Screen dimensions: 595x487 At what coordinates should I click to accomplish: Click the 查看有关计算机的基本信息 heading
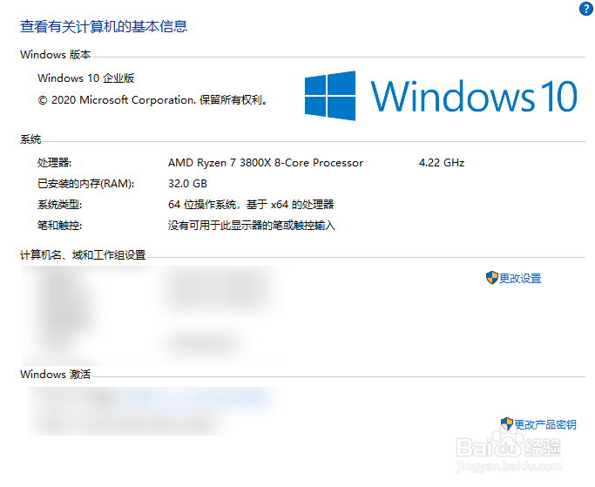point(104,26)
